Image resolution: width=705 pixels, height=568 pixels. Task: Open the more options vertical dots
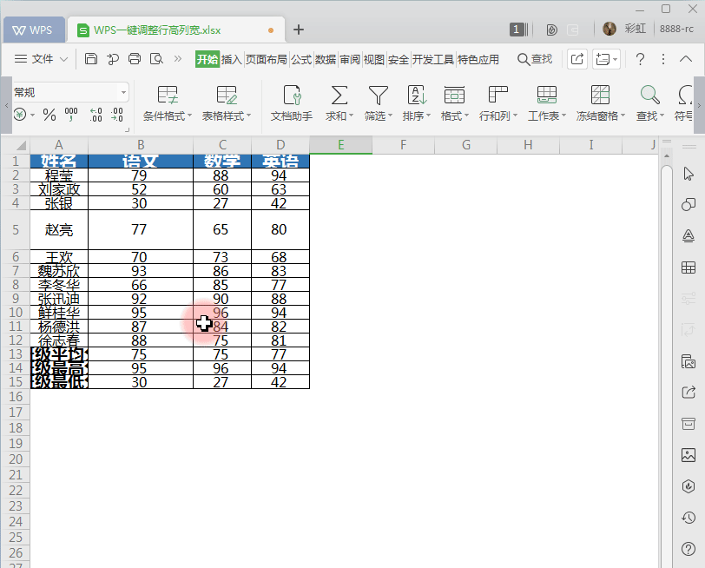click(x=663, y=59)
